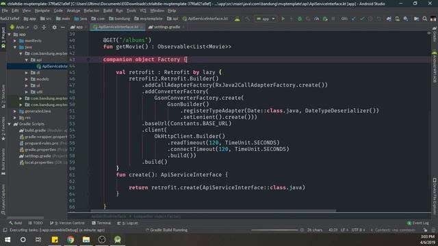Click the Git revert undo icon
The image size is (438, 246).
[378, 18]
